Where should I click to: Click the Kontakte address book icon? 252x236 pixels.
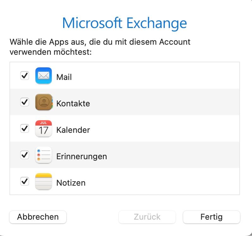[44, 102]
